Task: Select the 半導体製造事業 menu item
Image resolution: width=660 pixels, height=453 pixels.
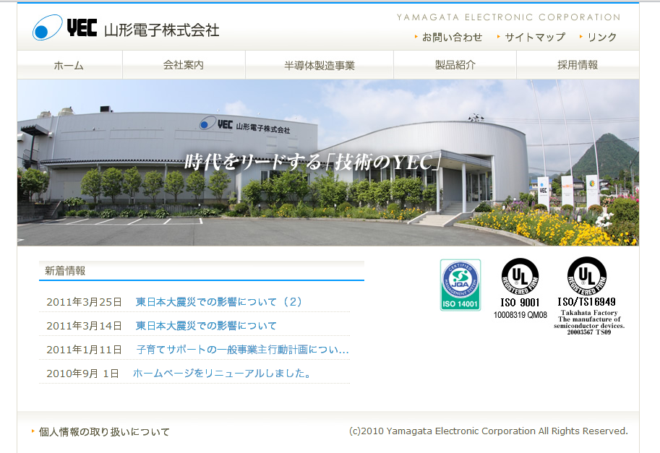Action: tap(320, 65)
